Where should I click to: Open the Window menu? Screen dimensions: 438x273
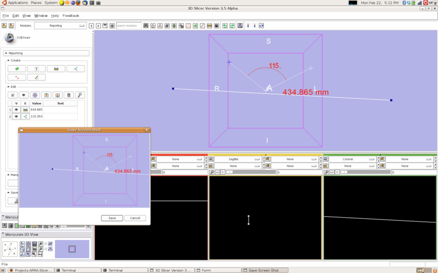(41, 16)
